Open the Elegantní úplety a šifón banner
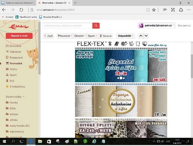Screen dimensions: 193x146 121,66
